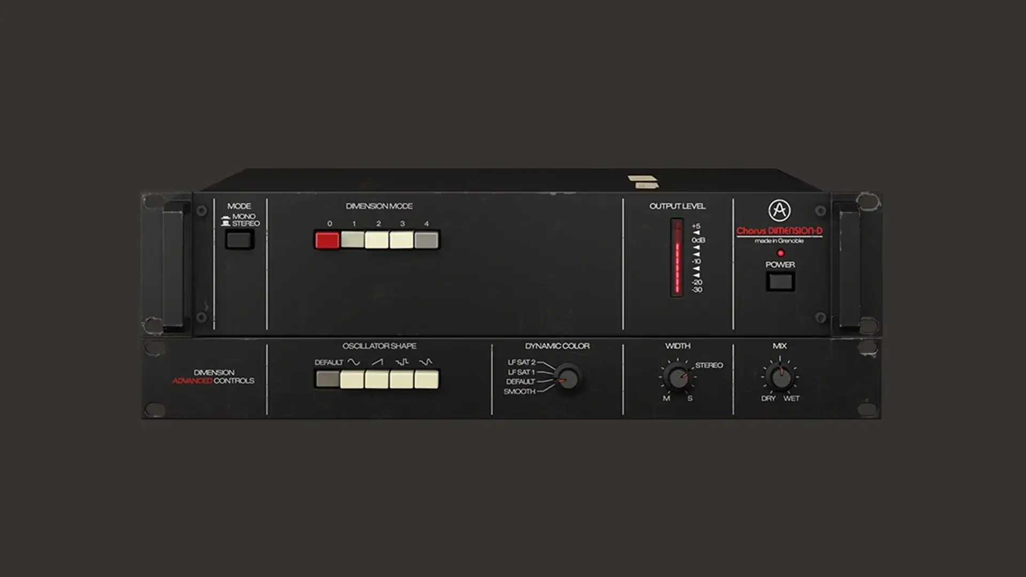Click the Dynamic Color selector knob
This screenshot has height=577, width=1026.
point(568,378)
